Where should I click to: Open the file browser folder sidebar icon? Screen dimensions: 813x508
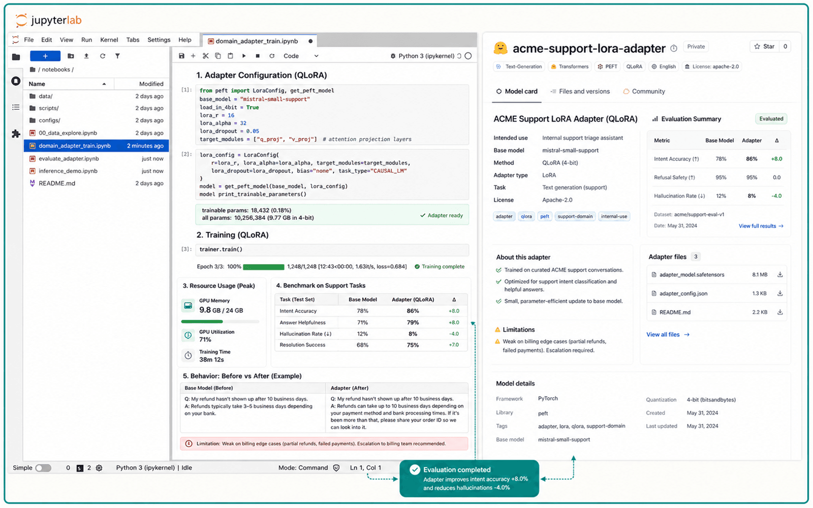pos(16,57)
